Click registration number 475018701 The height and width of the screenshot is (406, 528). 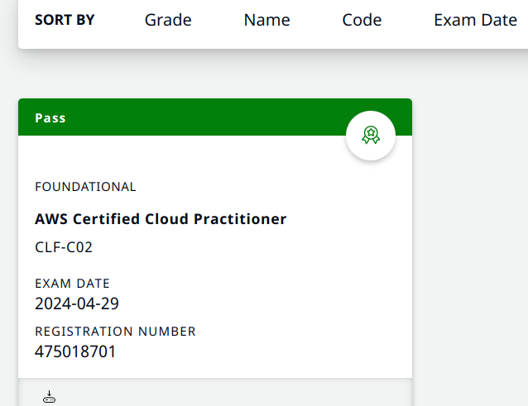click(x=75, y=351)
